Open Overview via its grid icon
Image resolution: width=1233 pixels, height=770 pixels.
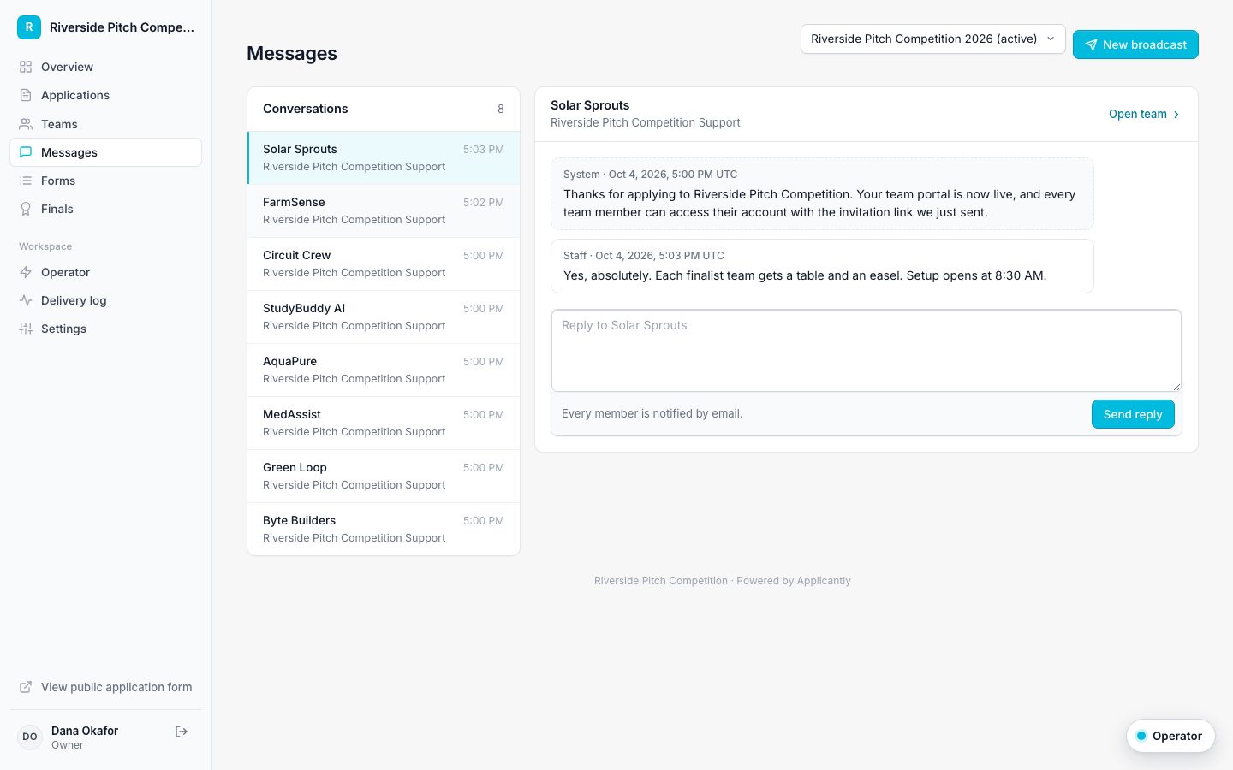[x=26, y=67]
